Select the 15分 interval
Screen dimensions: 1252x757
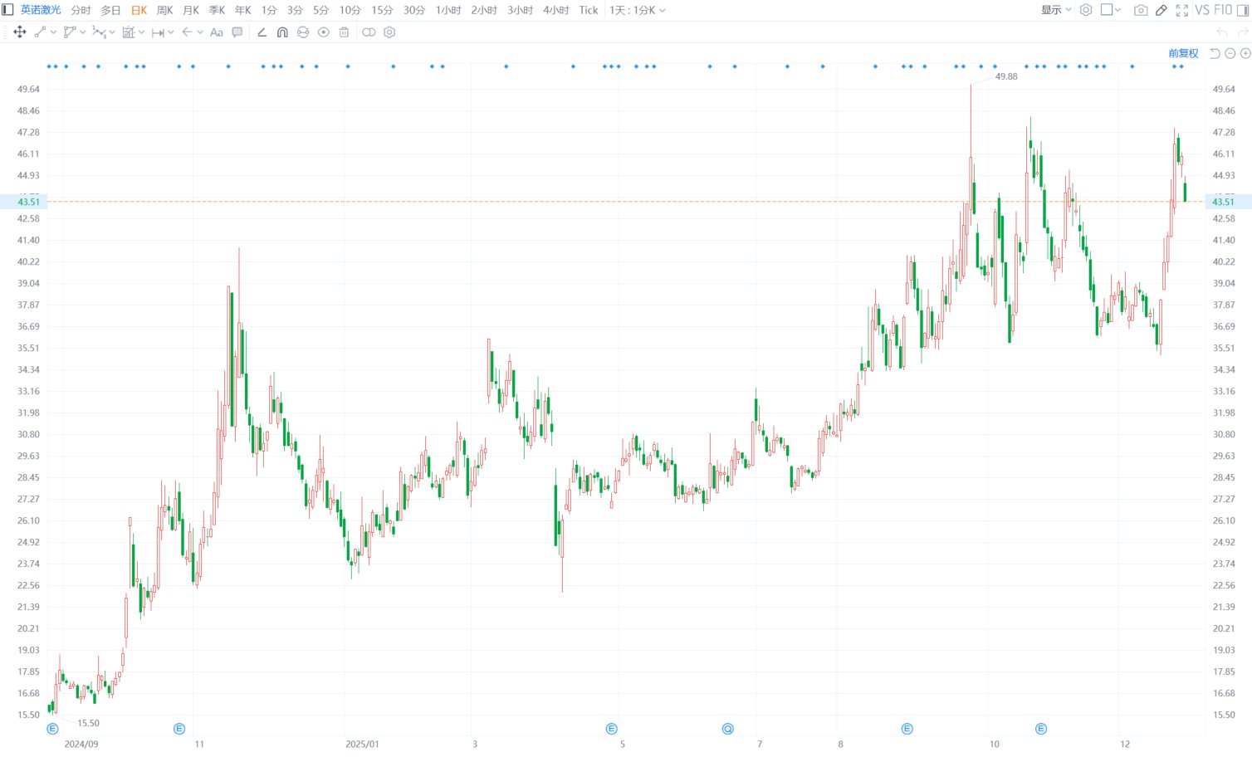382,10
